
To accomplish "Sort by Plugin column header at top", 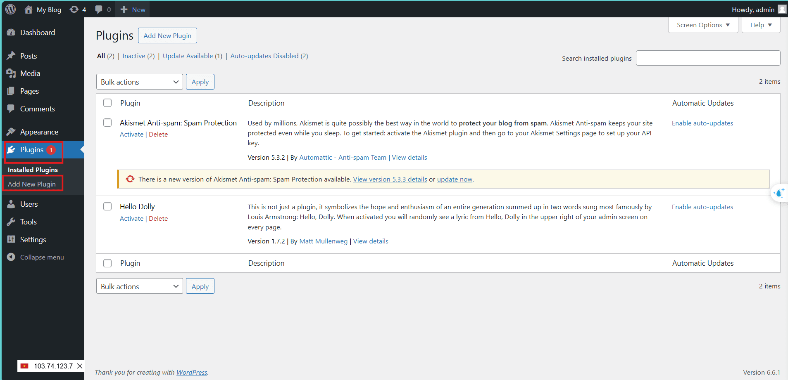I will tap(130, 103).
